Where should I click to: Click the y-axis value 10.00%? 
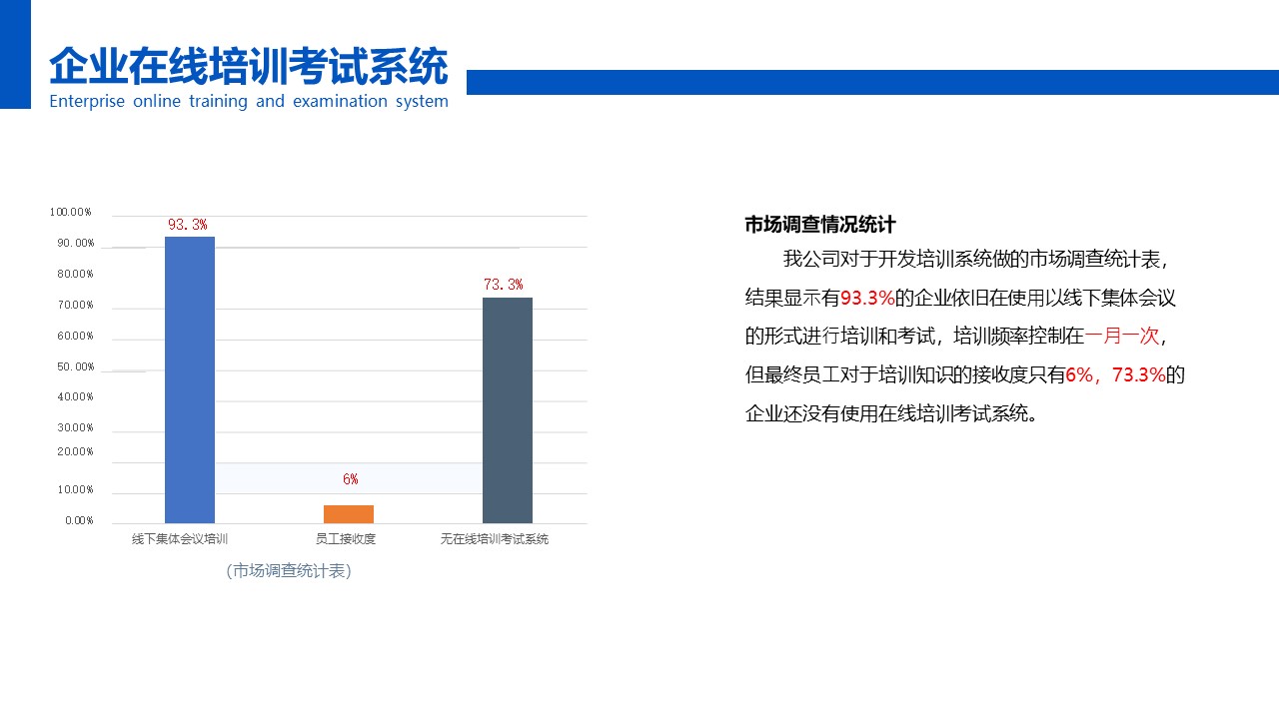point(76,489)
